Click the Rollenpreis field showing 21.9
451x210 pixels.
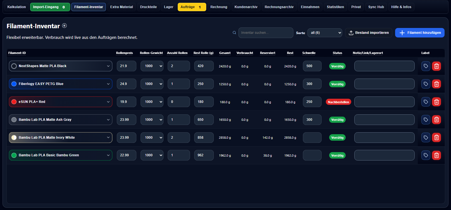(127, 66)
